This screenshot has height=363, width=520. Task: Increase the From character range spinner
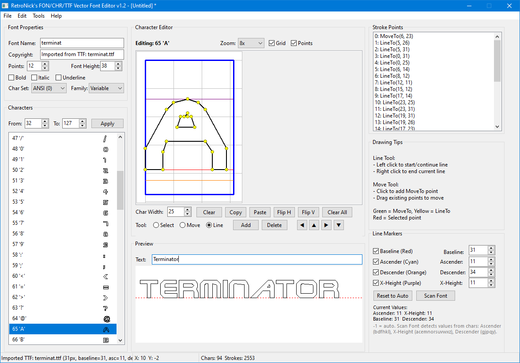pyautogui.click(x=45, y=121)
